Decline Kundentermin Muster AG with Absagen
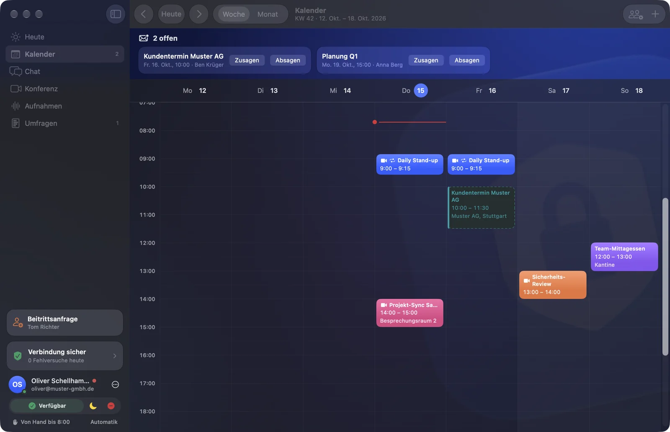Image resolution: width=670 pixels, height=432 pixels. (x=288, y=60)
